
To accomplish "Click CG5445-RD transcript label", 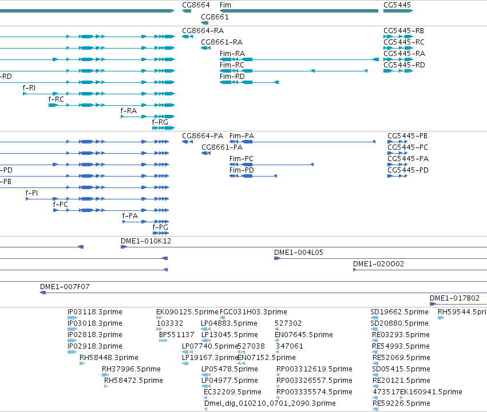I will 404,65.
